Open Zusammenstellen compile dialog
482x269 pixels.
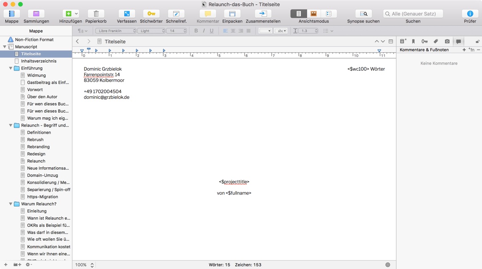(263, 14)
